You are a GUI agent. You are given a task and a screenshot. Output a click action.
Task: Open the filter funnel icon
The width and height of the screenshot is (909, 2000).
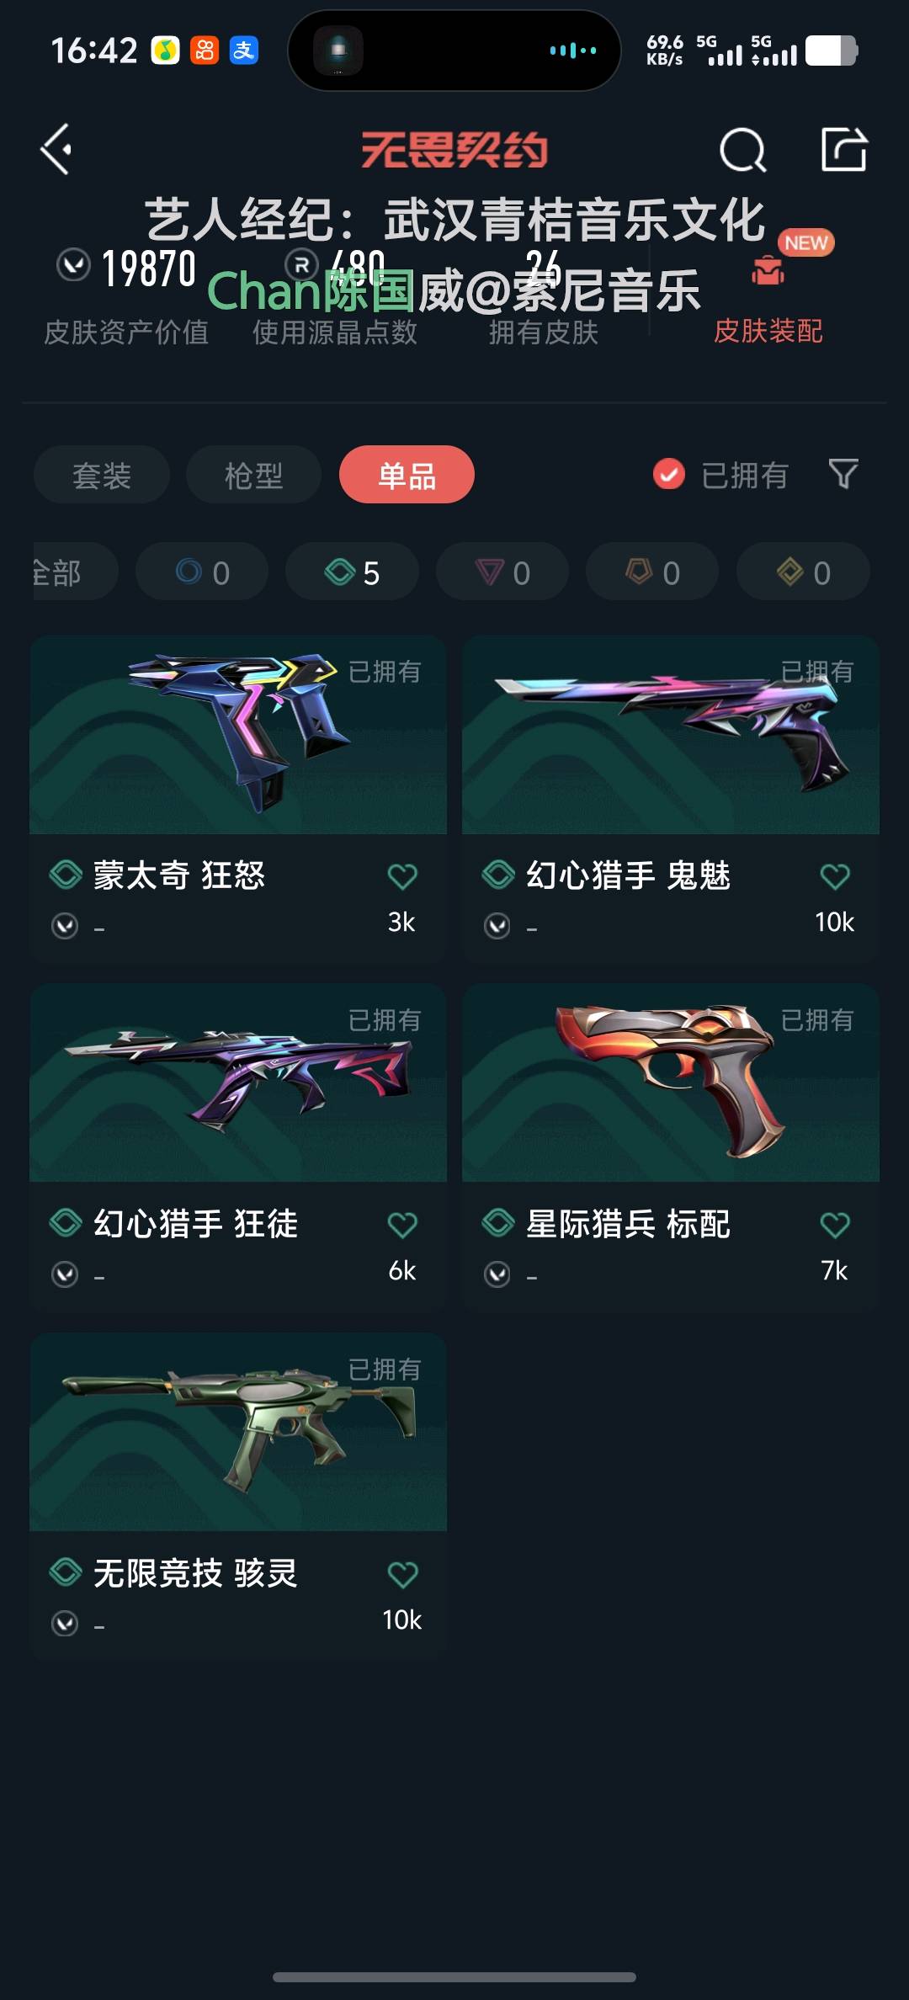(843, 474)
